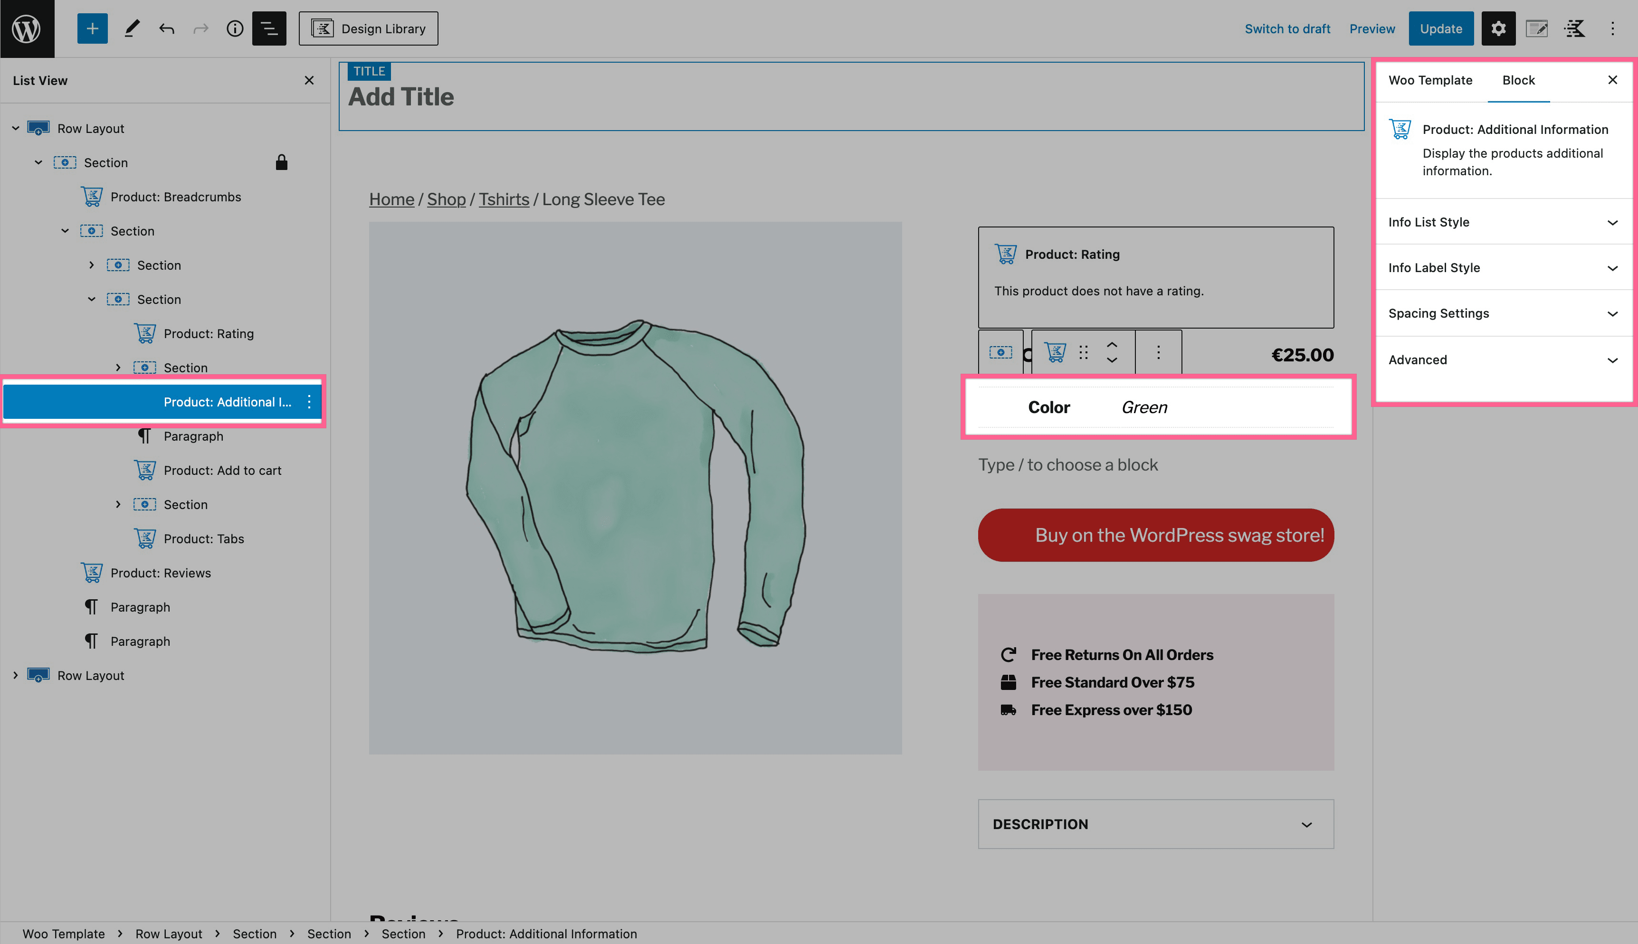Click the Home breadcrumb link
This screenshot has width=1638, height=944.
tap(391, 200)
